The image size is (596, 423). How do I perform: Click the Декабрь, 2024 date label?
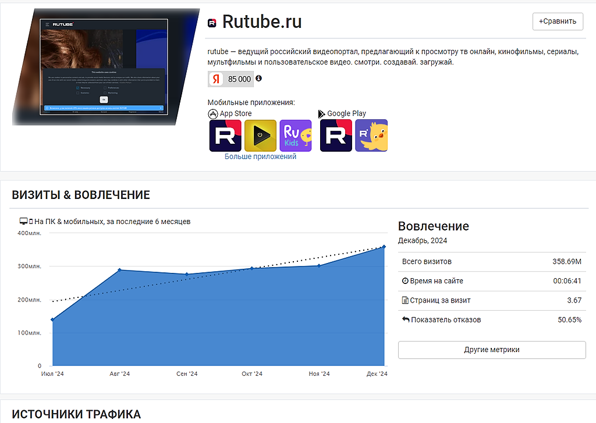pyautogui.click(x=423, y=240)
